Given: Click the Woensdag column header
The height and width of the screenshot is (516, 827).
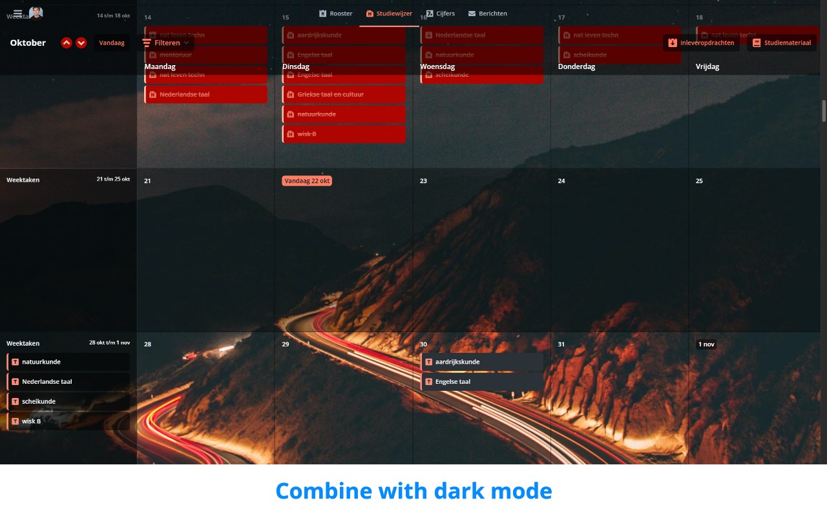Looking at the screenshot, I should click(437, 66).
